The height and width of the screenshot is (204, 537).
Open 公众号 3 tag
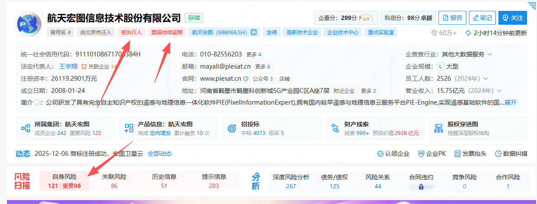(262, 79)
